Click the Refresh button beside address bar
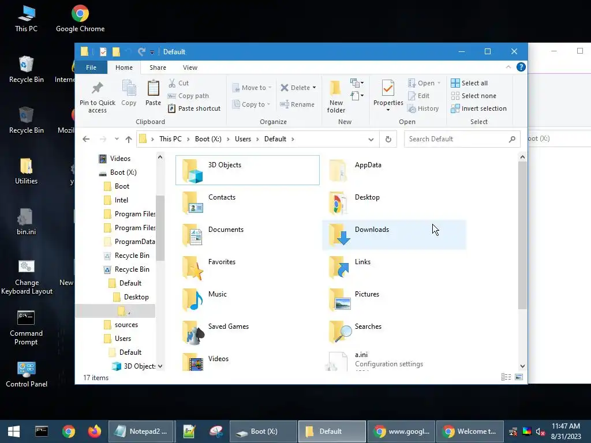The image size is (591, 443). [x=388, y=139]
